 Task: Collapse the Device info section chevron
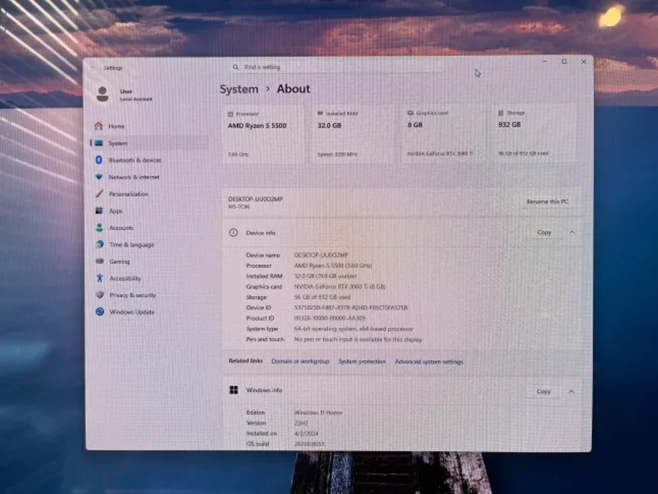[572, 232]
